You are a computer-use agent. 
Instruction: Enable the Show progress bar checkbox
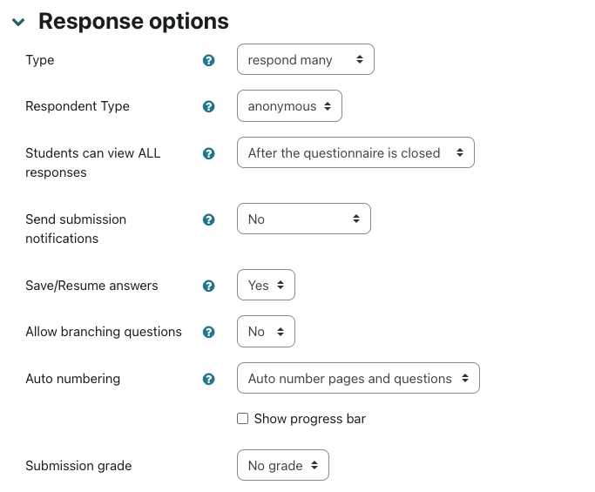pyautogui.click(x=243, y=419)
